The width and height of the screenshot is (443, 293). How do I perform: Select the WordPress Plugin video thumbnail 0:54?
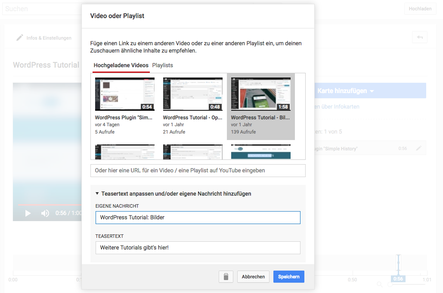[x=124, y=94]
